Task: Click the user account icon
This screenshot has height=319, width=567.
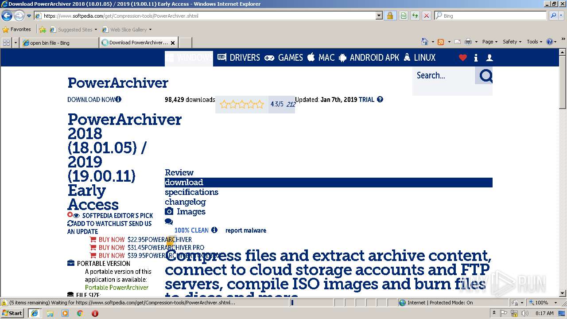Action: coord(489,58)
